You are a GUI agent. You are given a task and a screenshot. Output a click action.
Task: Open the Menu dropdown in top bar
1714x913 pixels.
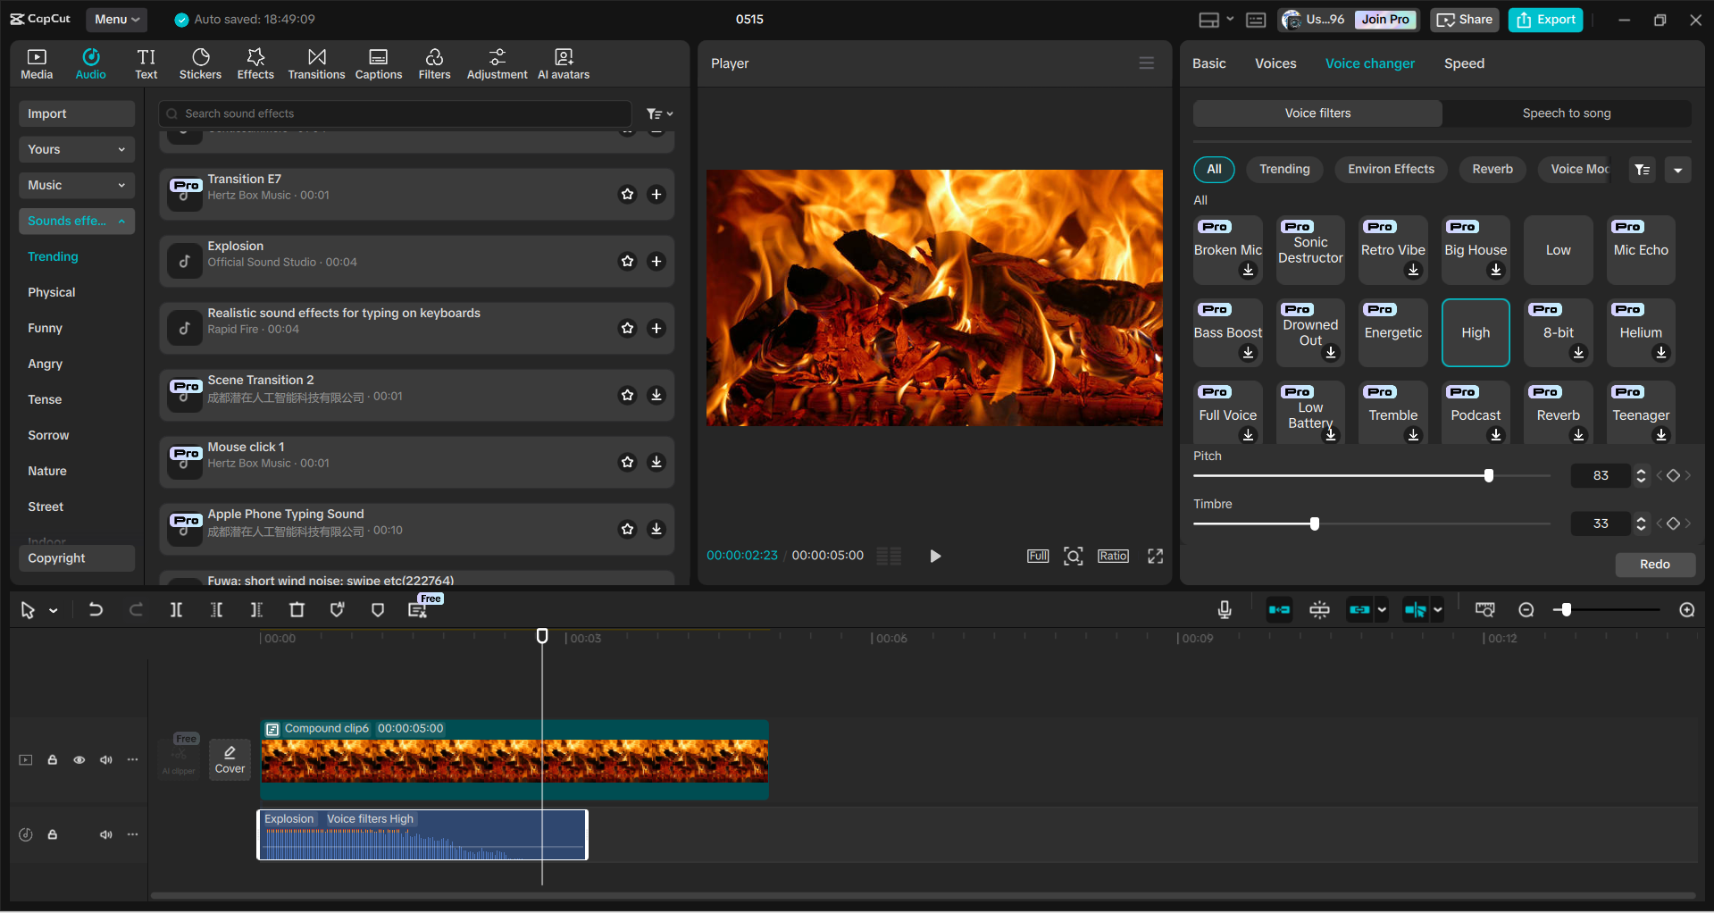pos(116,19)
